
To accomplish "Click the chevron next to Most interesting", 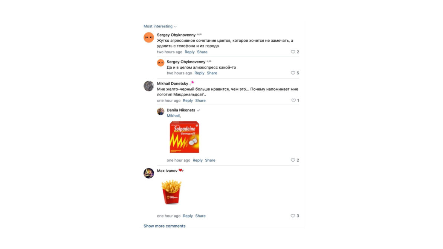I will (x=175, y=26).
